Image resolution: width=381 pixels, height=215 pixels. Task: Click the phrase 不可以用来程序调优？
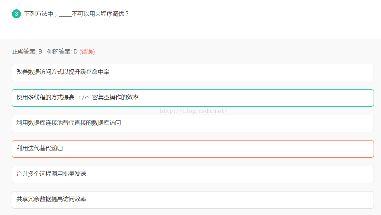point(100,14)
